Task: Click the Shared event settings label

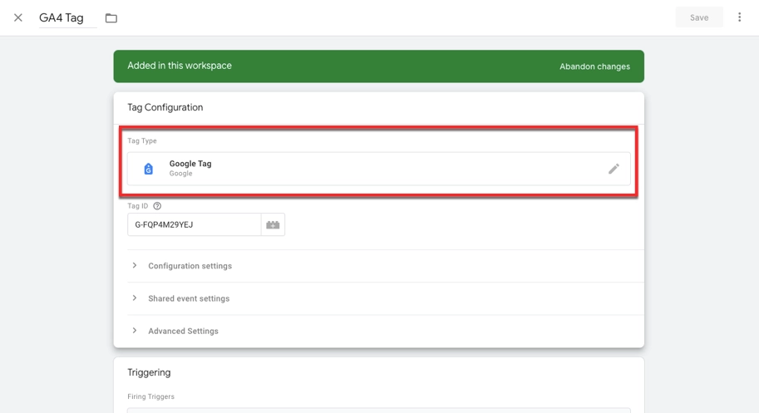Action: click(189, 298)
